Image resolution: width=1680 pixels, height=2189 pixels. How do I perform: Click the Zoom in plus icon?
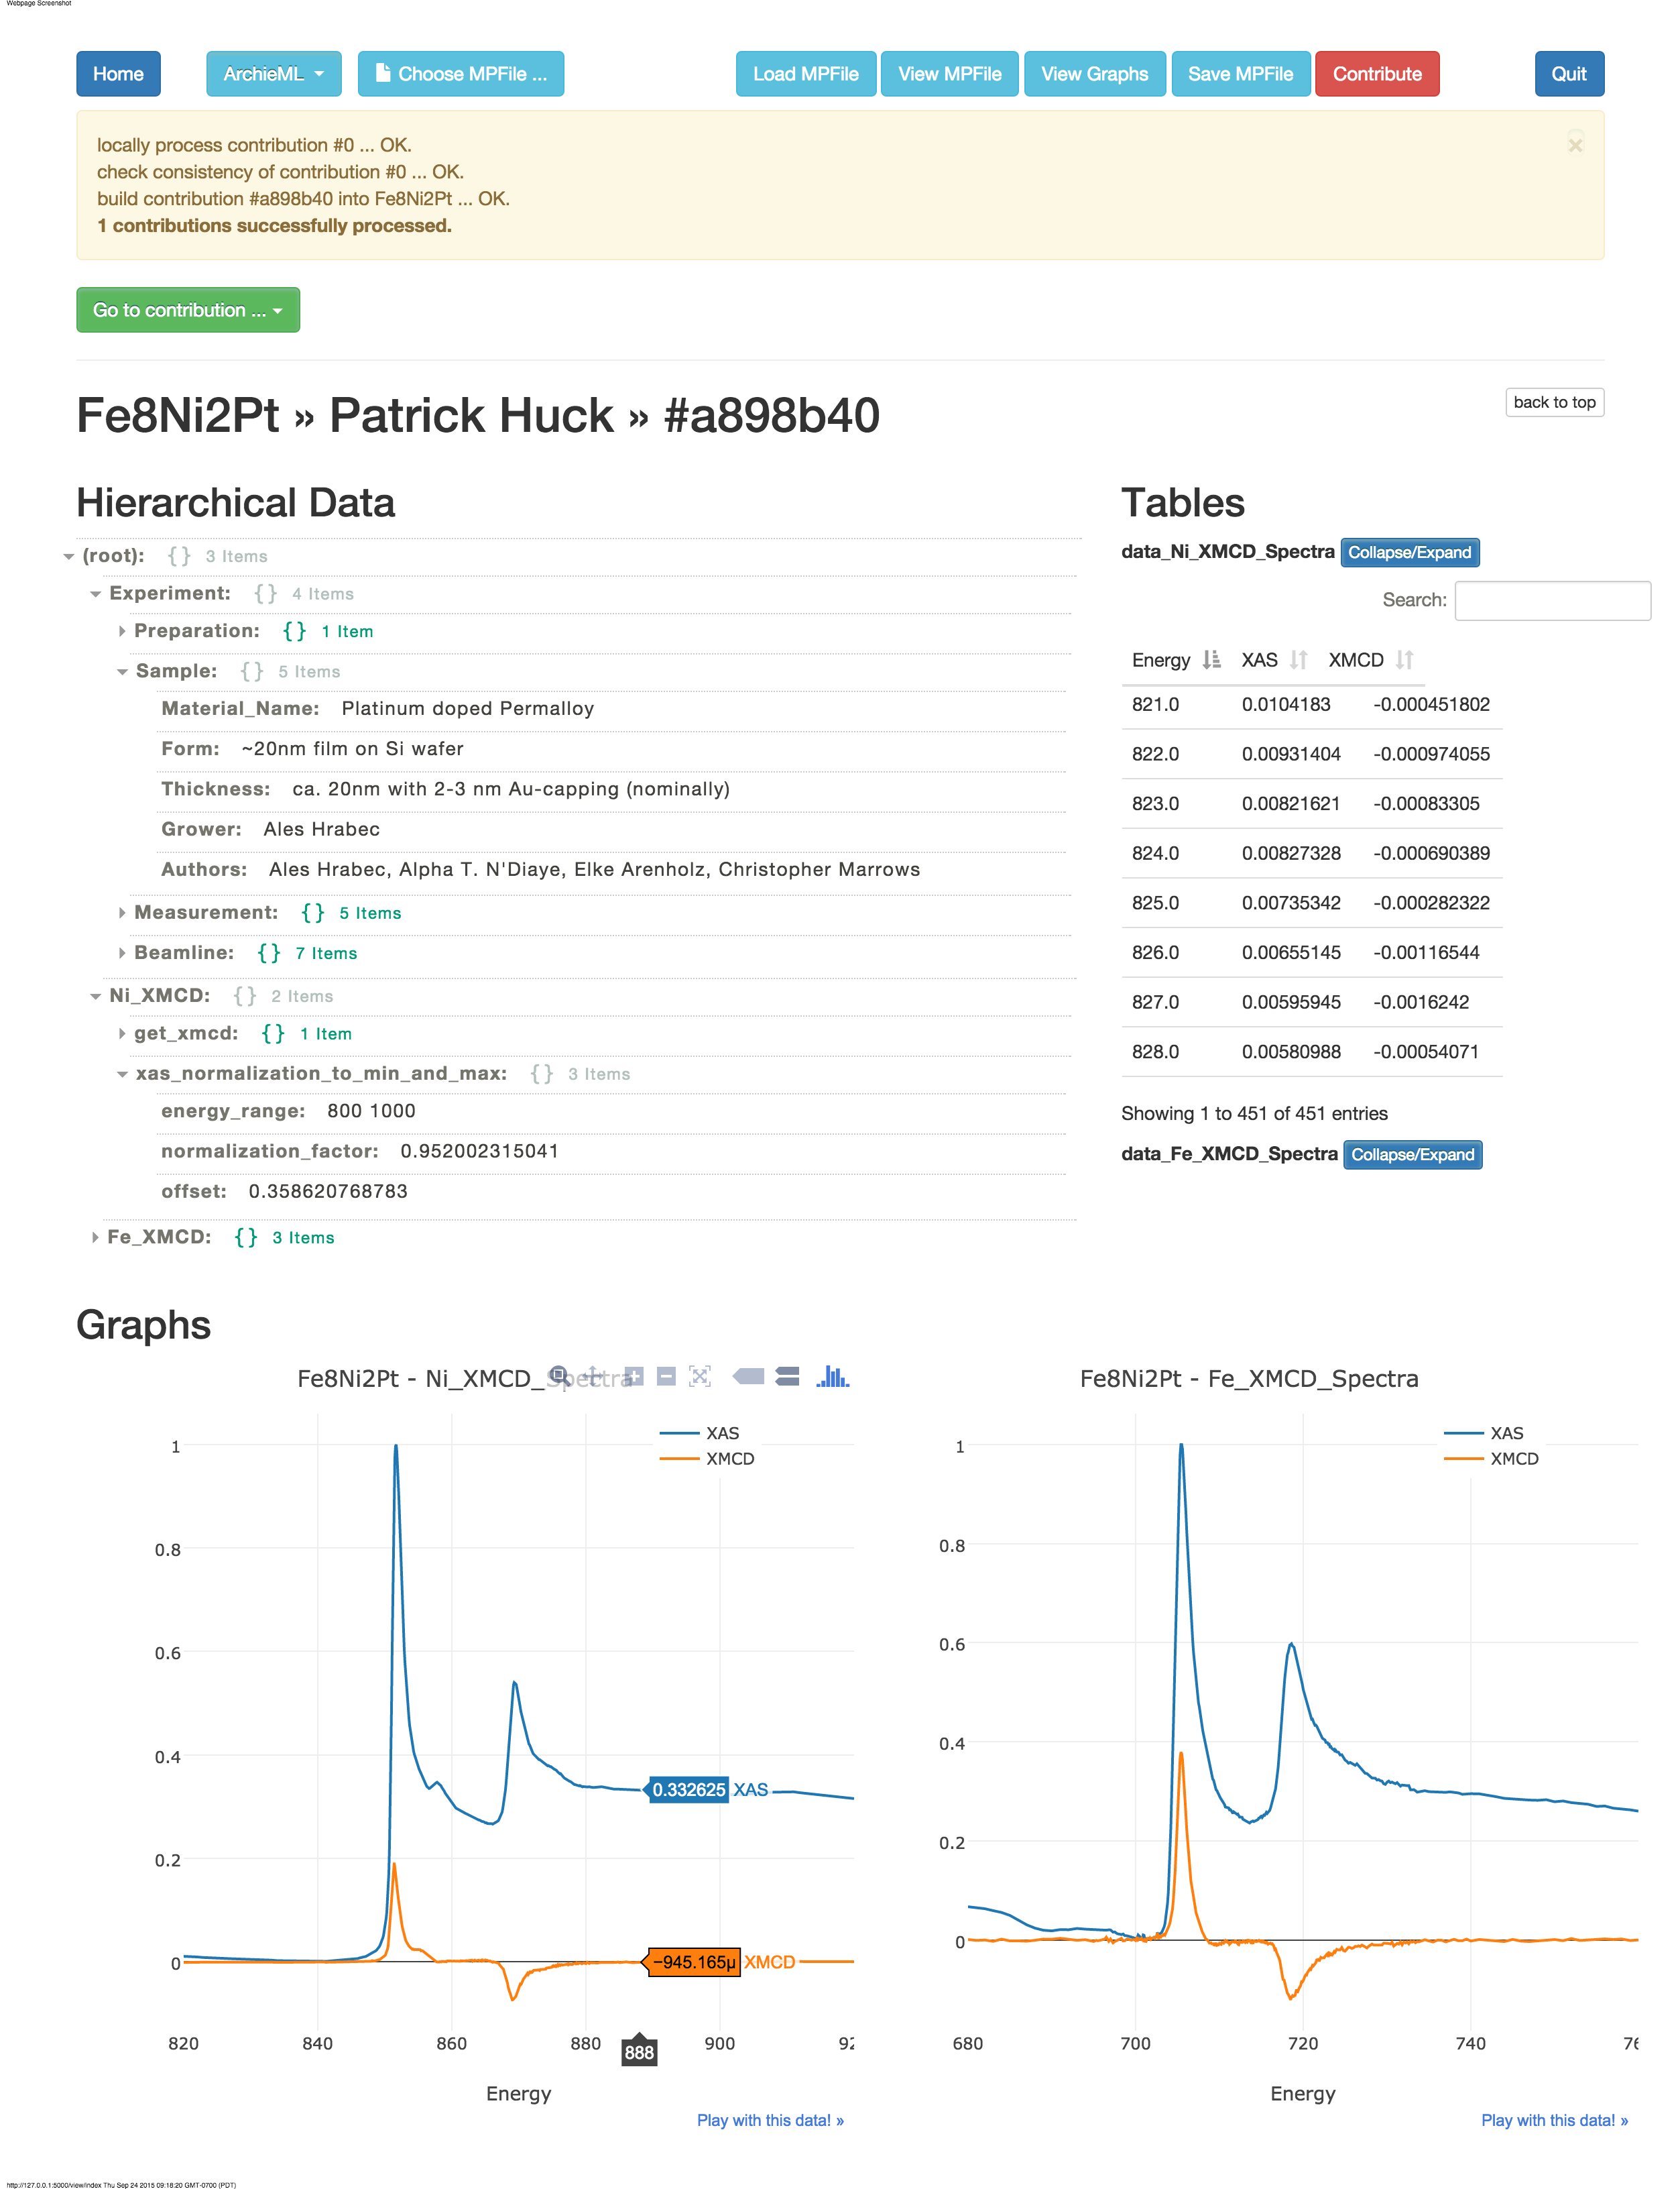point(634,1376)
